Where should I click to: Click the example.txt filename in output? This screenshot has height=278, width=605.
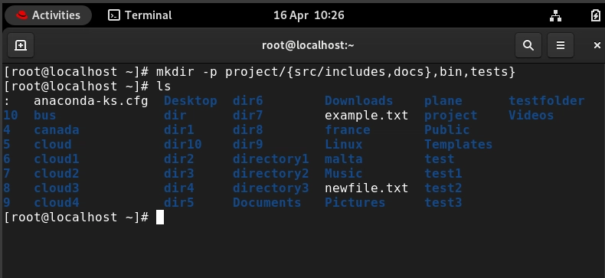367,116
